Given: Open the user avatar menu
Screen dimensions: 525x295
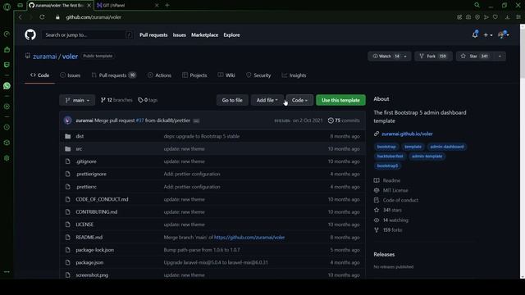Looking at the screenshot, I should tap(503, 34).
